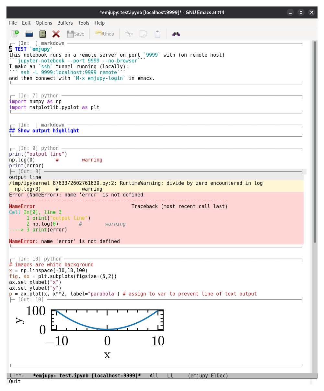The width and height of the screenshot is (324, 391).
Task: Open the Tools menu
Action: tap(84, 23)
